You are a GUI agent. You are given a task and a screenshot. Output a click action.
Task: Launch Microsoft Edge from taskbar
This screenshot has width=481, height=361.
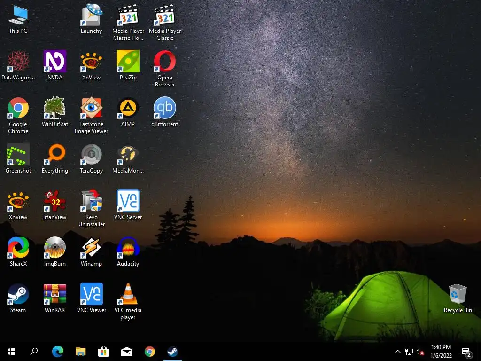[57, 352]
